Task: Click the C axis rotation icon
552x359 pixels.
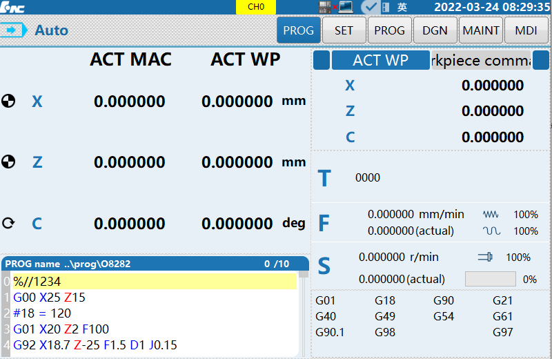Action: click(8, 224)
